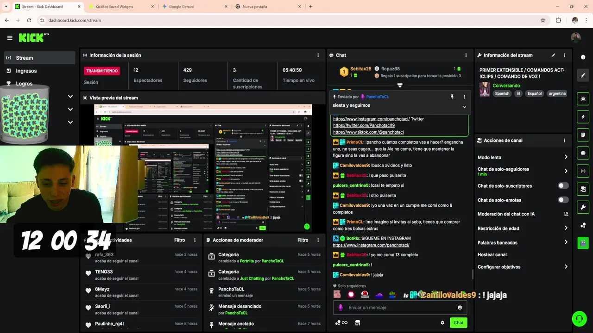Open the twitter.com/Panchotacl19 link
Image resolution: width=593 pixels, height=333 pixels.
click(364, 125)
